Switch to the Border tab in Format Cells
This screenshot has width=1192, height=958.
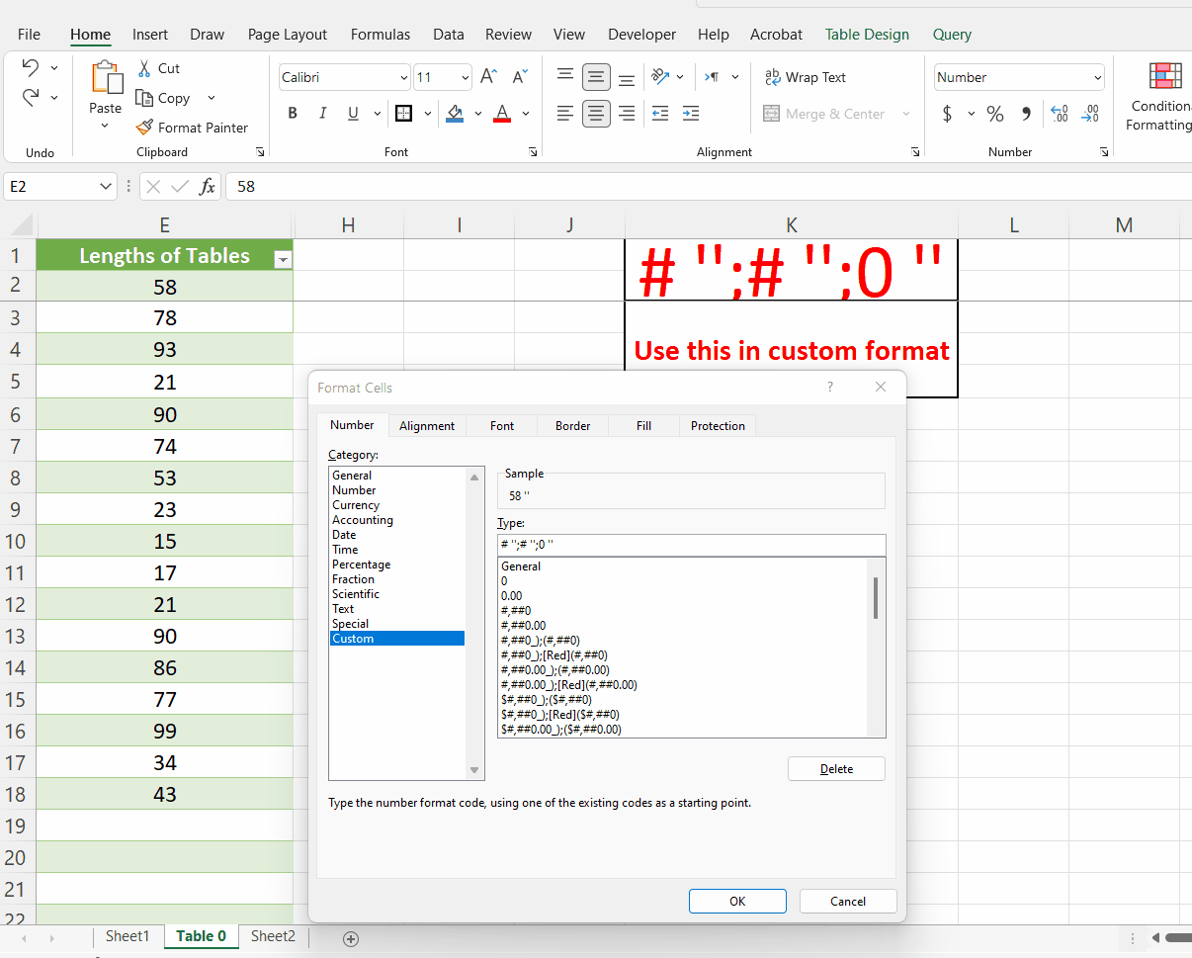tap(571, 425)
